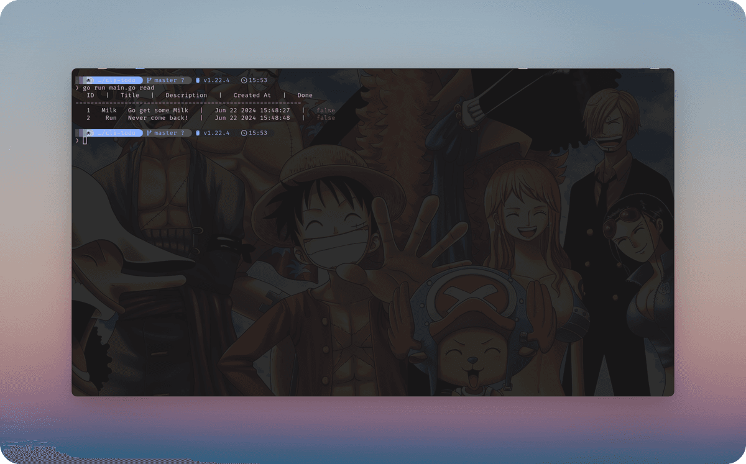The image size is (746, 464).
Task: Click the OS logo icon in the last prompt line
Action: click(x=89, y=133)
